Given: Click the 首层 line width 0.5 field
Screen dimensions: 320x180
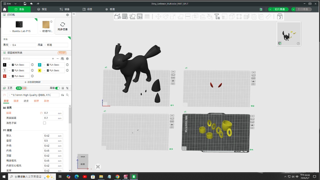Looking at the screenshot, I should 53,141.
